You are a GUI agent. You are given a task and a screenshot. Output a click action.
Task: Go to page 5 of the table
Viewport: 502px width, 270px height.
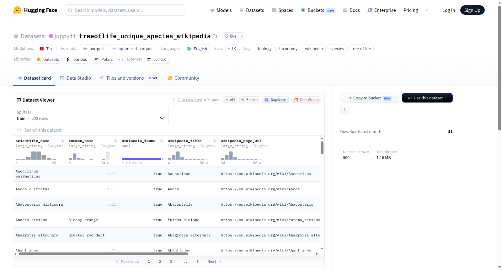pyautogui.click(x=198, y=262)
